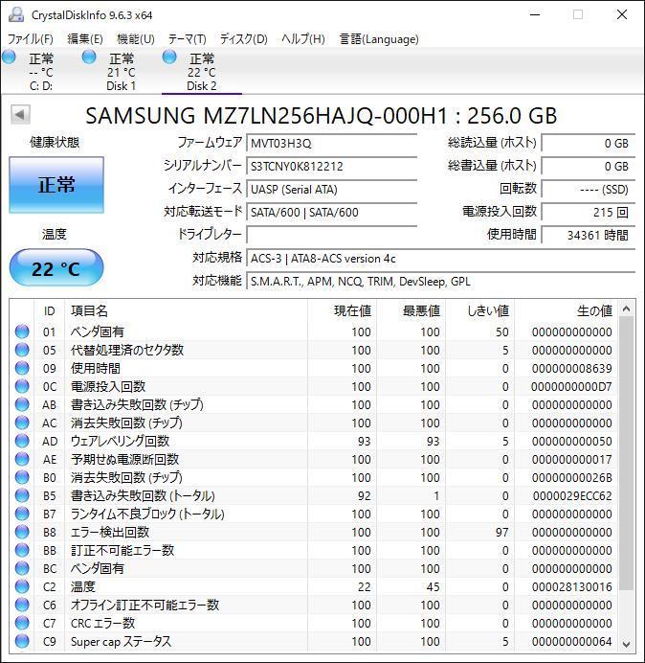The image size is (645, 663).
Task: Click the power-on hours value 34361 時間
Action: point(588,235)
